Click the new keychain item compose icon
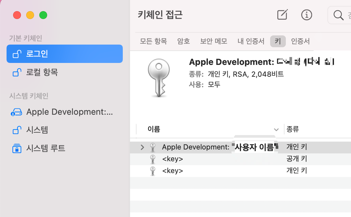The image size is (351, 217). 282,15
